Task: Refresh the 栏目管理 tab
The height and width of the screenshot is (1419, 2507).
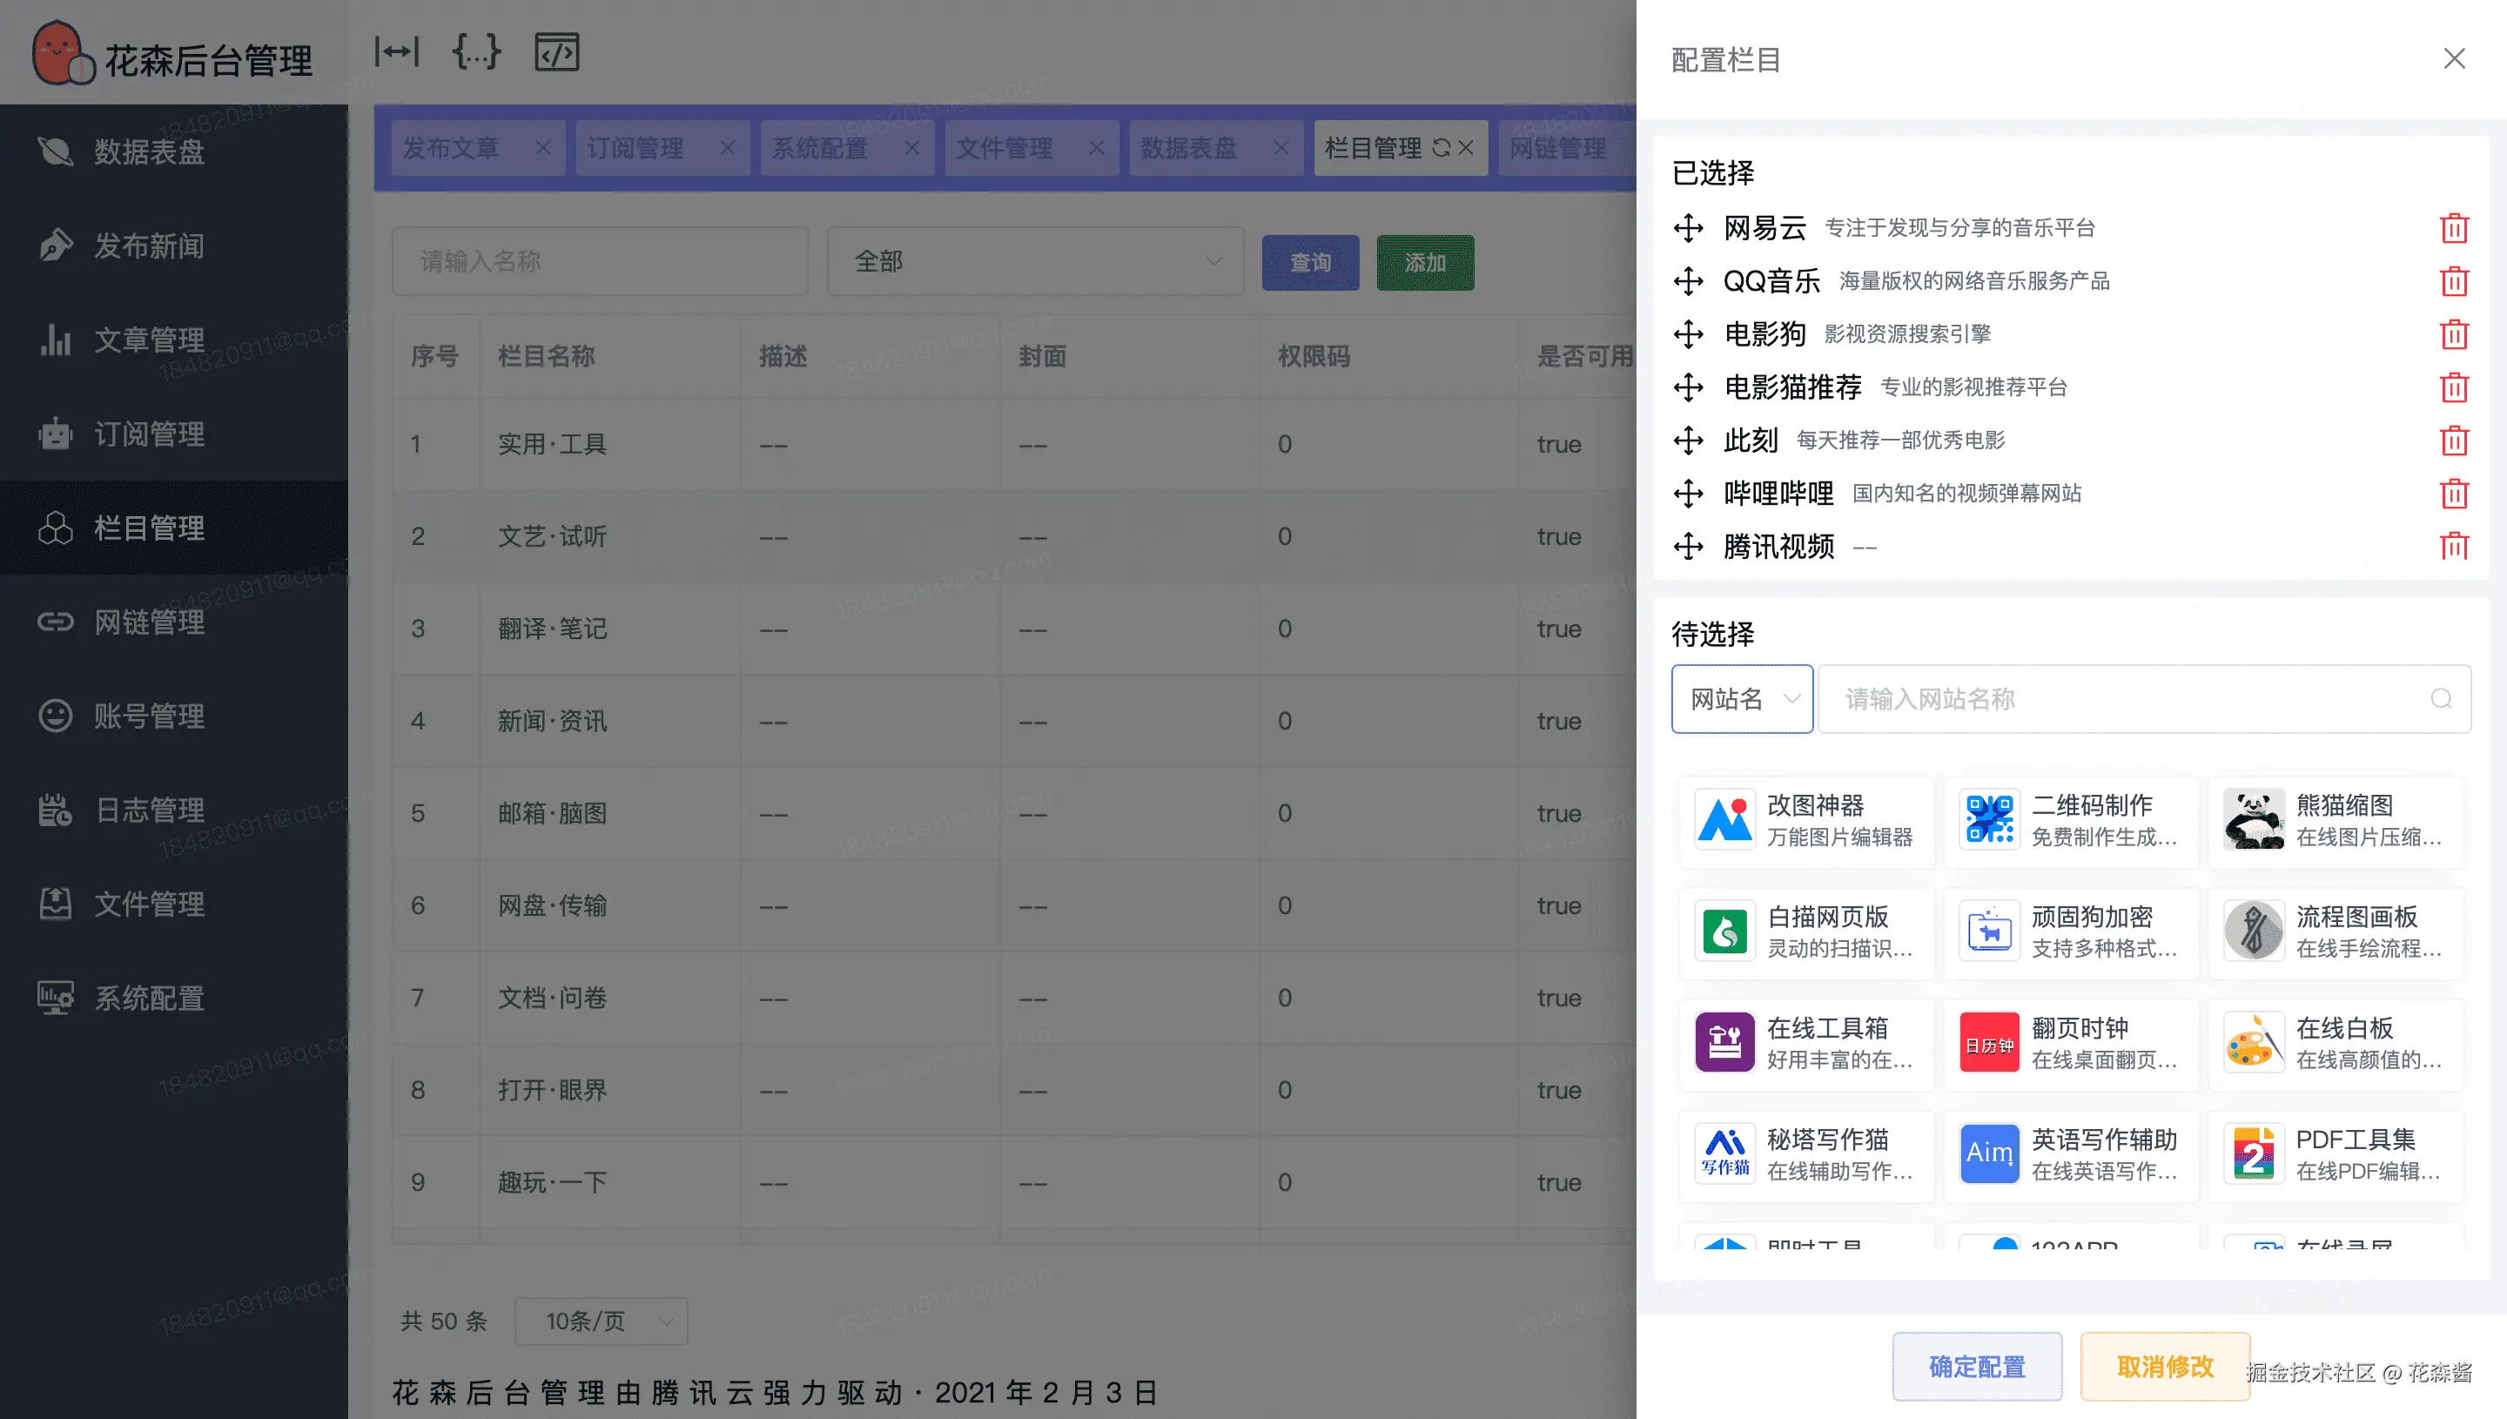Action: tap(1441, 148)
